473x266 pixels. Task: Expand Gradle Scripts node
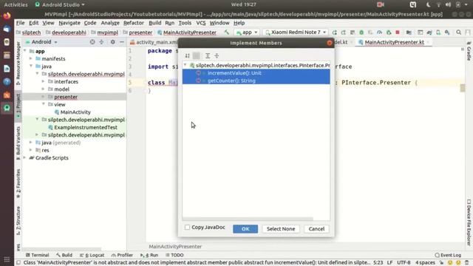[x=25, y=157]
